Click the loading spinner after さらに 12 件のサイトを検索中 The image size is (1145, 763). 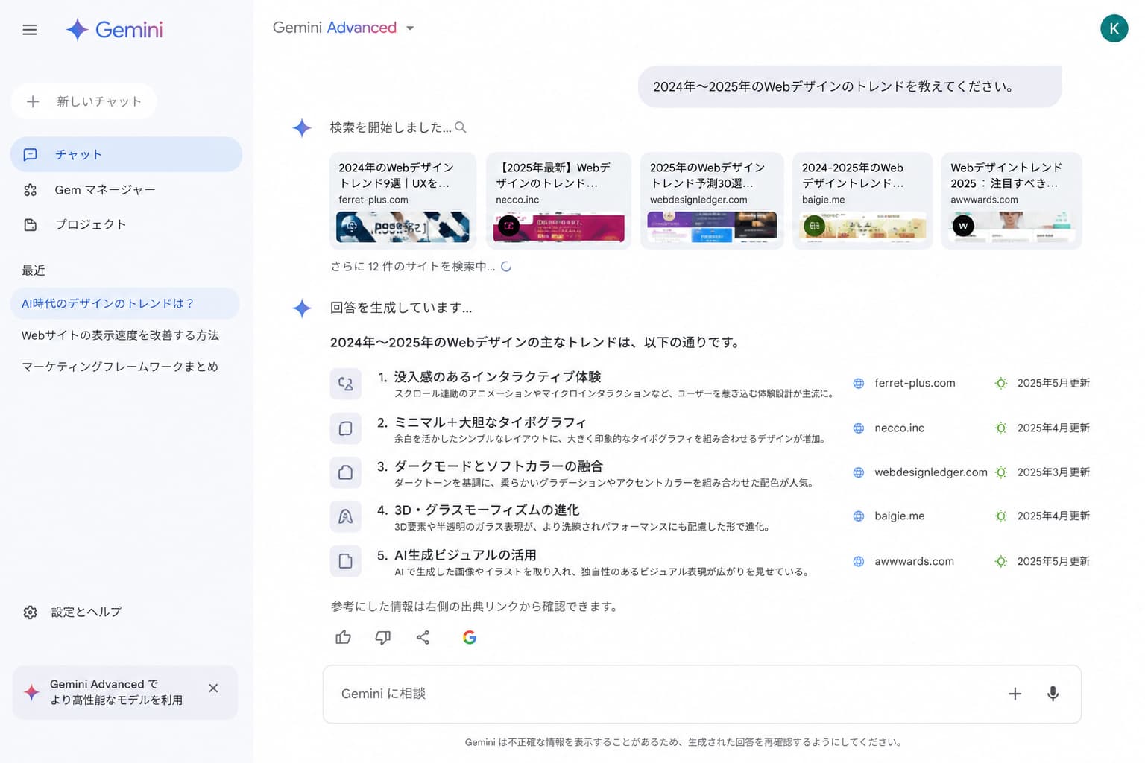[506, 266]
